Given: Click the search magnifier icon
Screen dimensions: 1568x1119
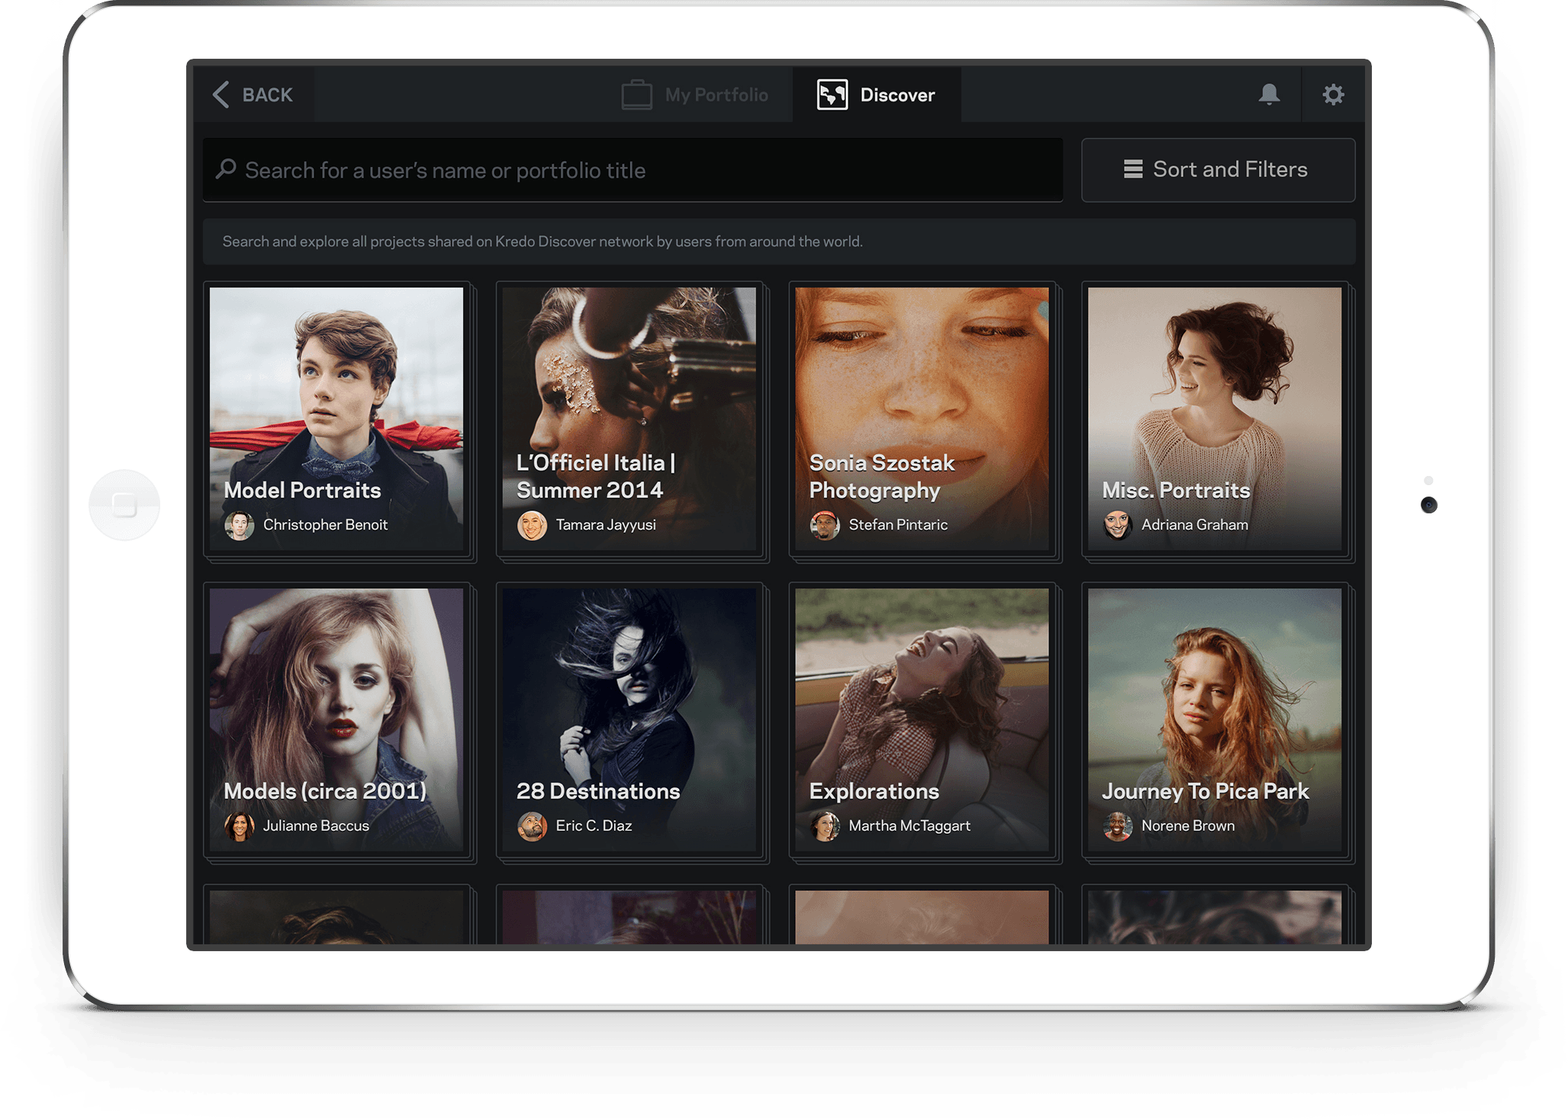Looking at the screenshot, I should click(226, 169).
